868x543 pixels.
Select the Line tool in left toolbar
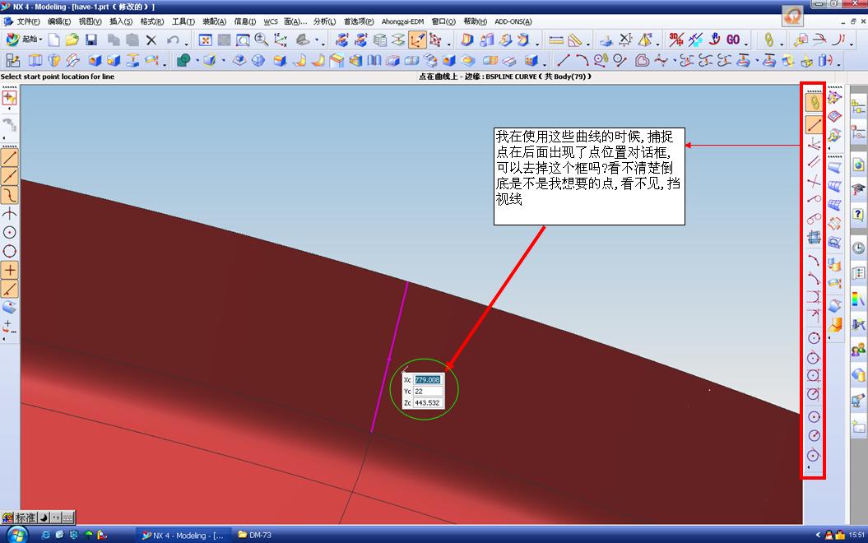click(9, 158)
